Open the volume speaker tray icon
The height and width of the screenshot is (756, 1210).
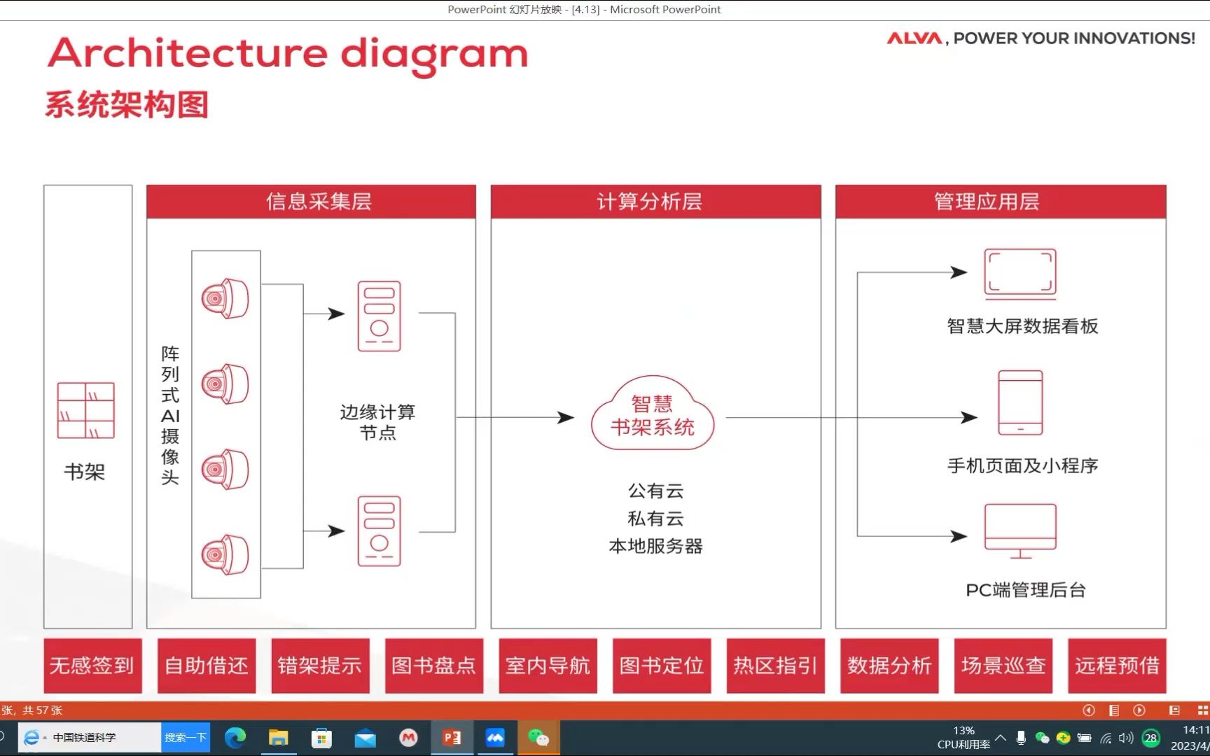(x=1126, y=738)
